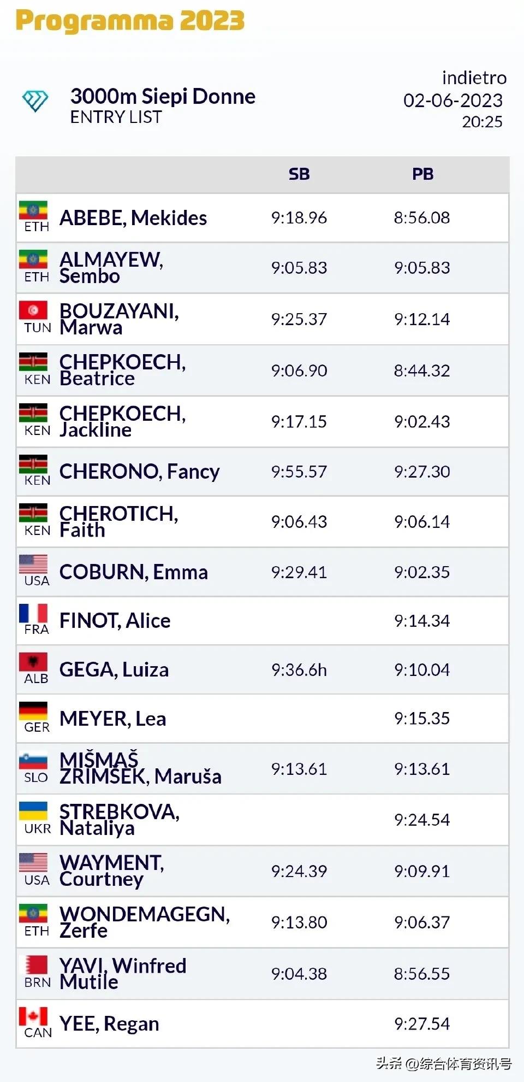
Task: Click the Germany flag beside MEYER, Lea
Action: pos(33,710)
